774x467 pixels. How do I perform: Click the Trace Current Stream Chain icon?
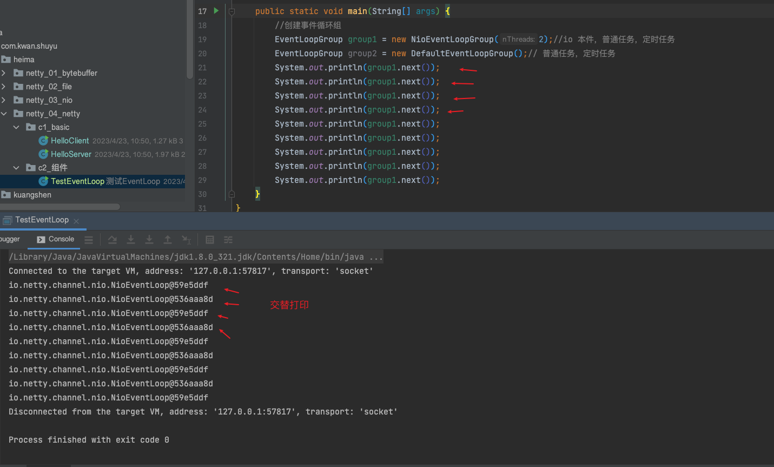point(228,240)
